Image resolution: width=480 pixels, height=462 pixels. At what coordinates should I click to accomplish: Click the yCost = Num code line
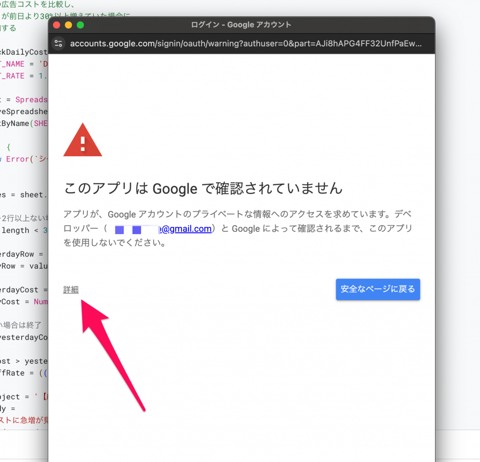[24, 301]
